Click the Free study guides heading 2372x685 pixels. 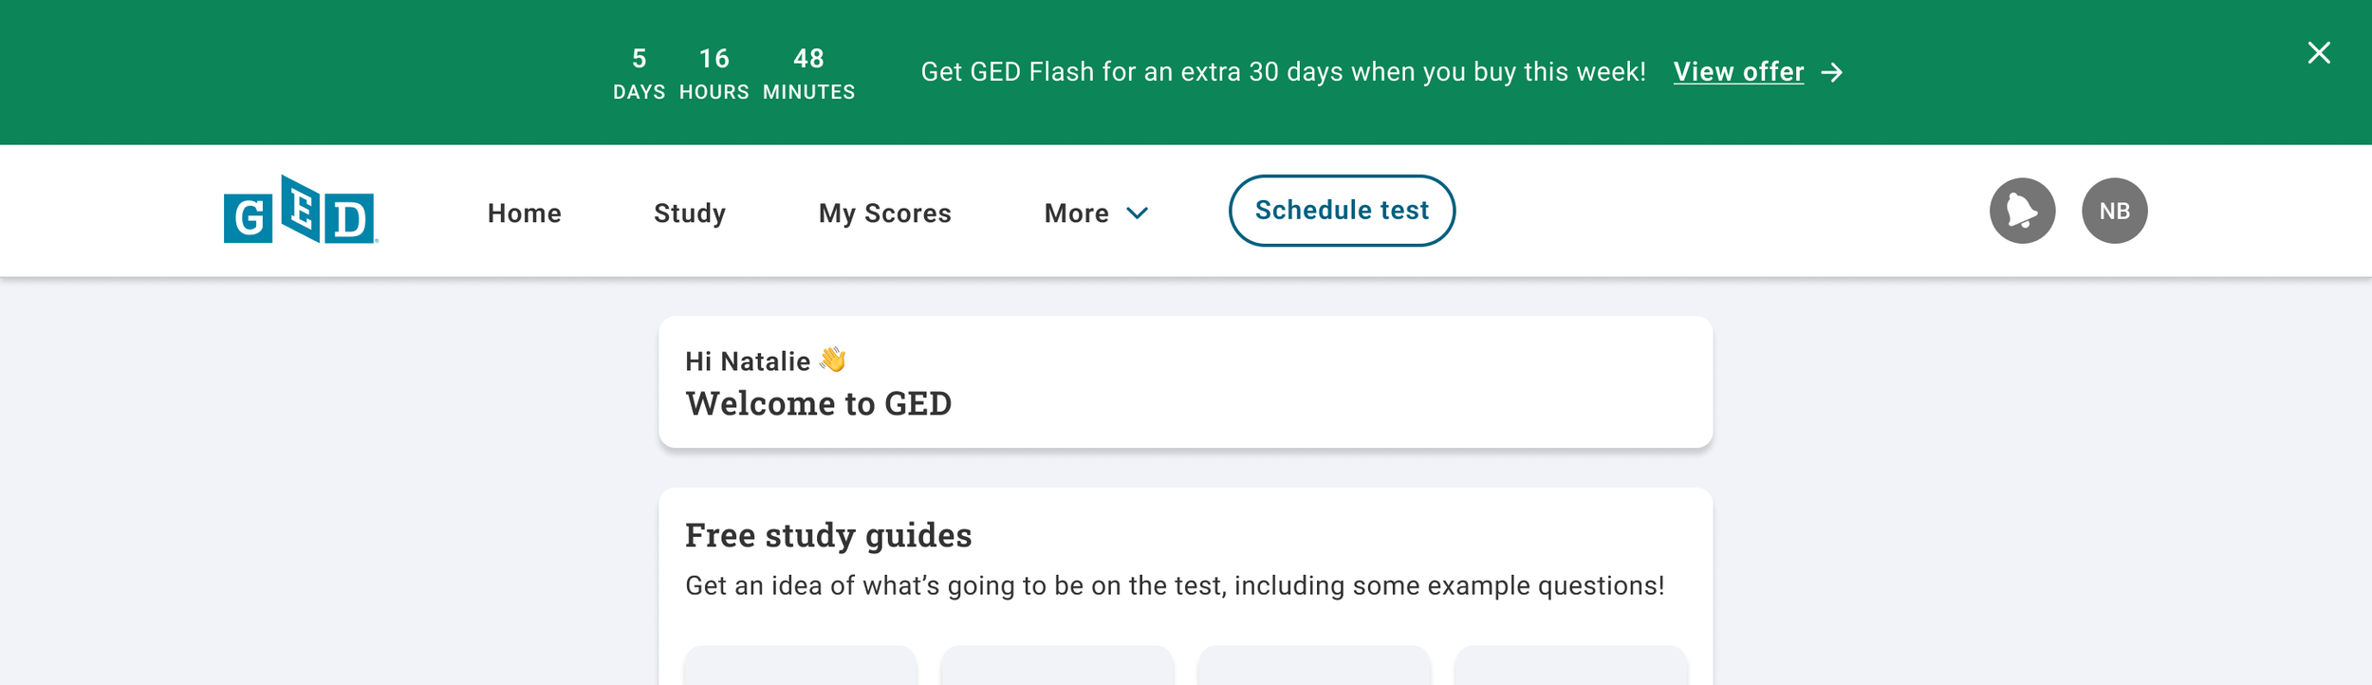click(x=828, y=536)
